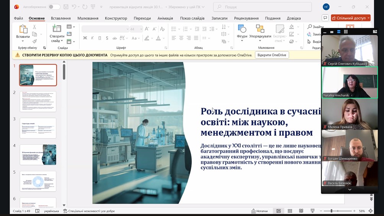Start slideshow from status bar icon

tap(312, 211)
